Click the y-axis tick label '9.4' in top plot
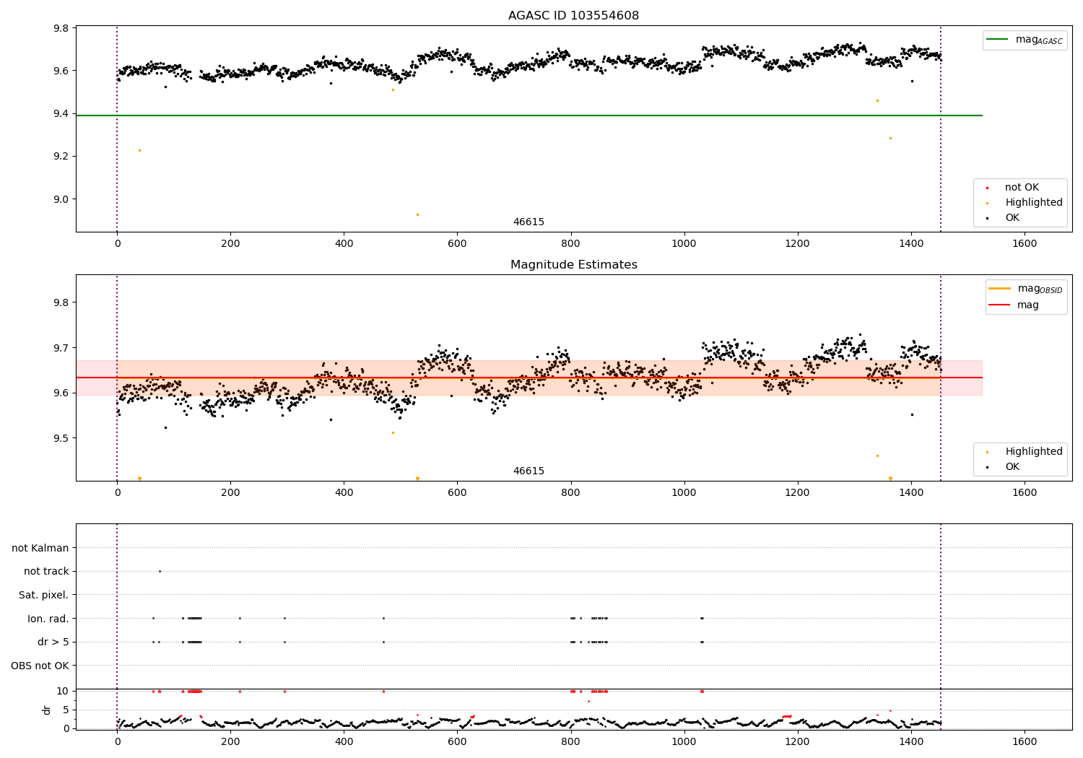 (x=61, y=113)
